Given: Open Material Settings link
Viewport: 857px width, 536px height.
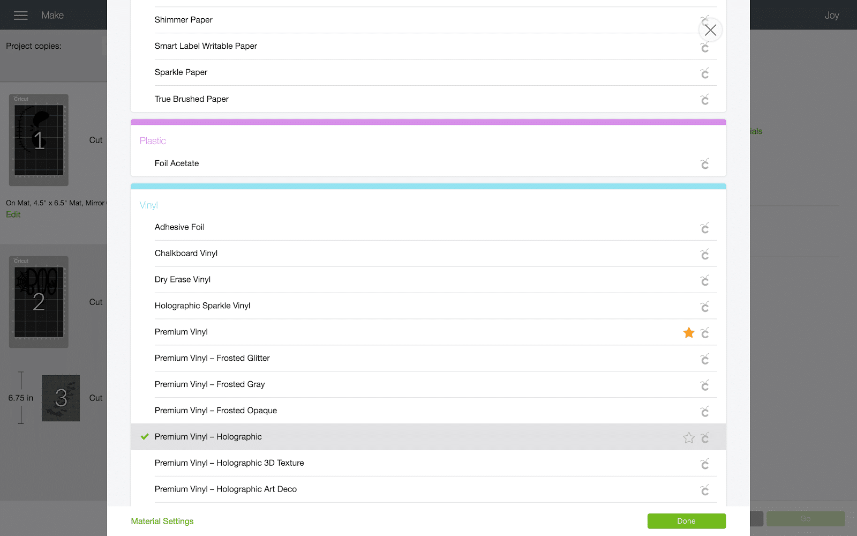Looking at the screenshot, I should click(162, 522).
